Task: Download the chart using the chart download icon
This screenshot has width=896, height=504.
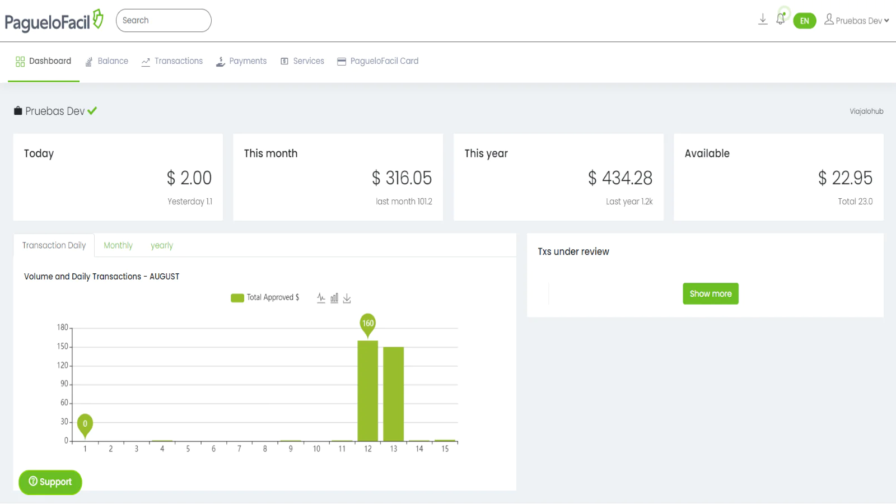Action: click(x=347, y=298)
